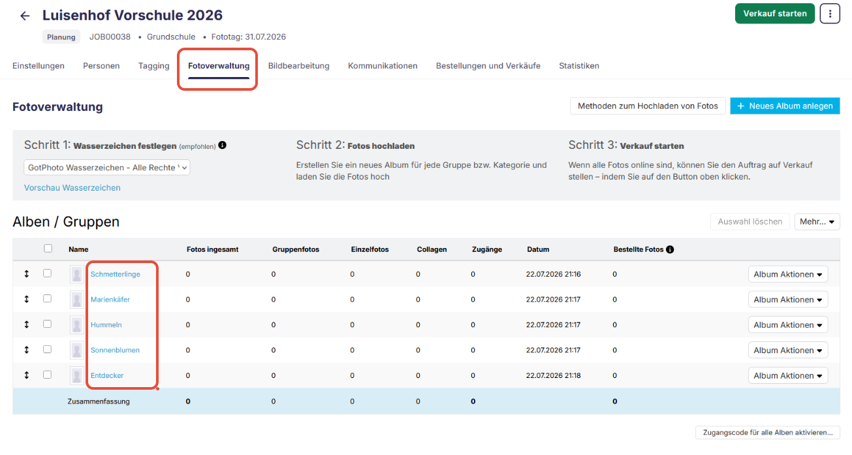852x455 pixels.
Task: Select the Entdecker album checkbox
Action: 47,375
